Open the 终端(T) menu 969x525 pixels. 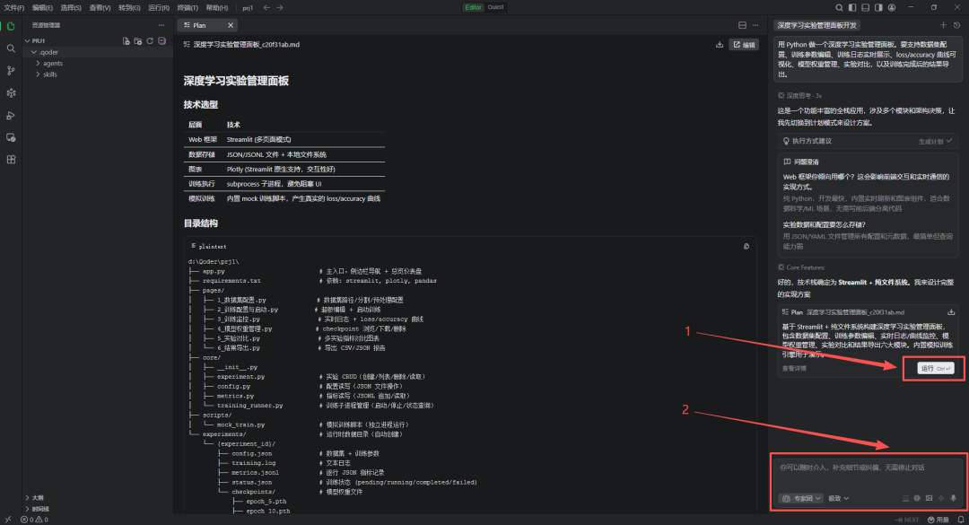click(189, 7)
